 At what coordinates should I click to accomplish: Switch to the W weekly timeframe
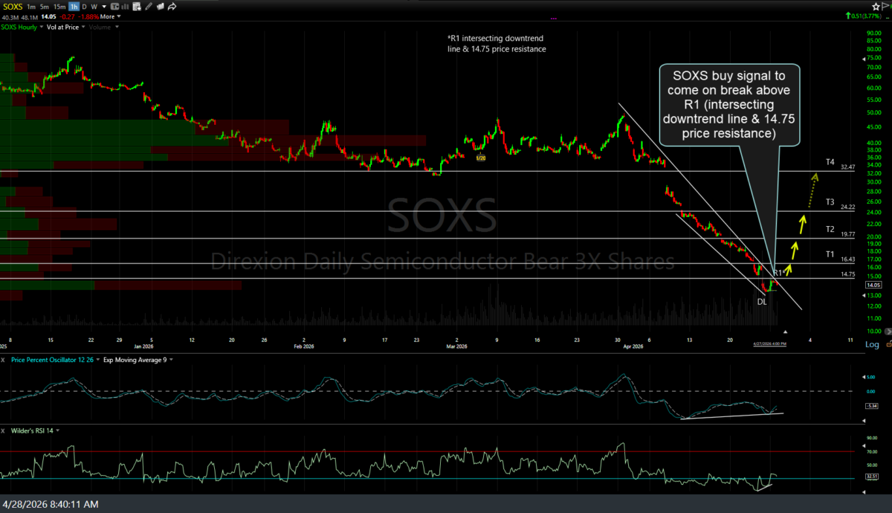(x=94, y=7)
